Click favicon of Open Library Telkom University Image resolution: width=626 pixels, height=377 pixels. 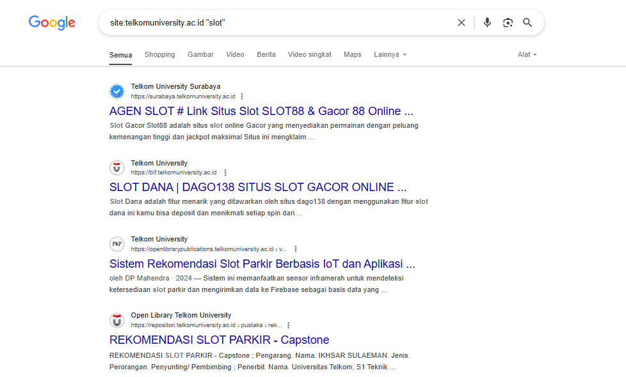coord(117,320)
